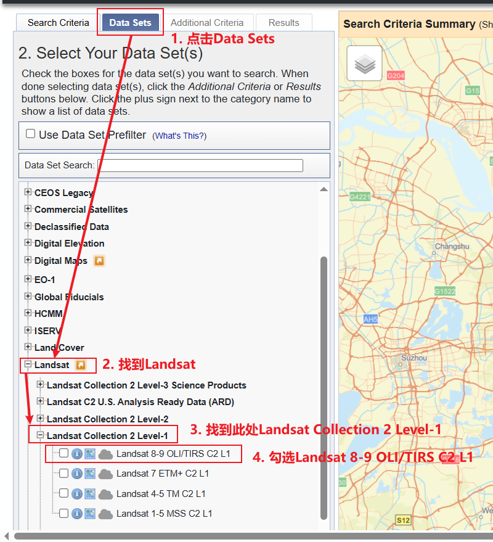Show coverage map icon for Landsat 7 ETM+
Image resolution: width=493 pixels, height=542 pixels.
coord(90,474)
